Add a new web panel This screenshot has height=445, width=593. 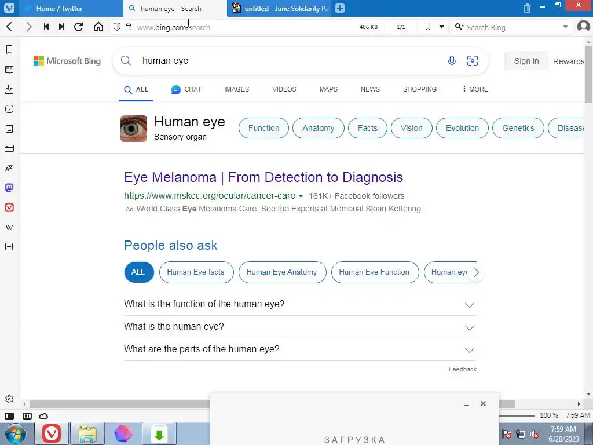click(x=9, y=247)
